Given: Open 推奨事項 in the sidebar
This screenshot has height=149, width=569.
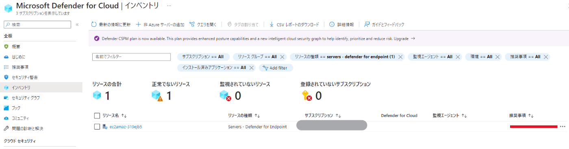Looking at the screenshot, I should [20, 67].
